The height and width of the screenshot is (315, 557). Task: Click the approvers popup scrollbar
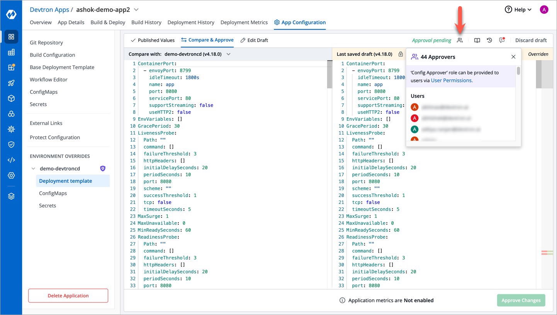point(518,71)
